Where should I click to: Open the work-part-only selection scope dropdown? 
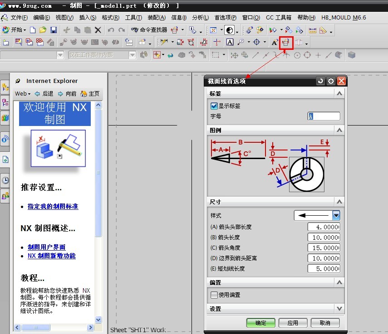pyautogui.click(x=133, y=55)
